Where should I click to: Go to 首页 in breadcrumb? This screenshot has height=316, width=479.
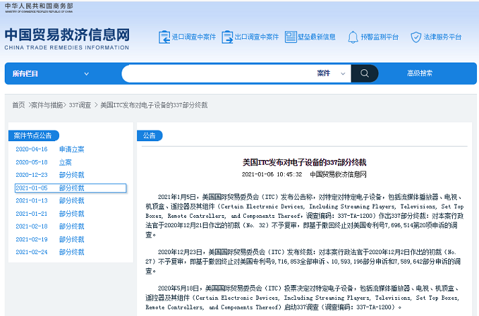tap(18, 105)
